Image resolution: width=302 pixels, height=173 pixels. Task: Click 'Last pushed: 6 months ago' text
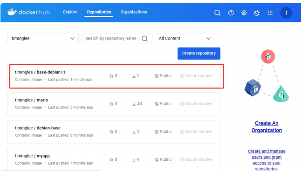tap(70, 135)
